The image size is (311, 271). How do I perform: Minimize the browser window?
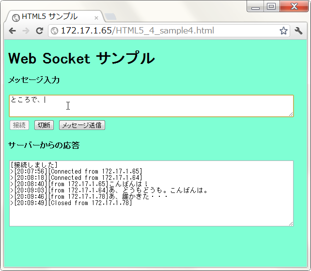(255, 7)
